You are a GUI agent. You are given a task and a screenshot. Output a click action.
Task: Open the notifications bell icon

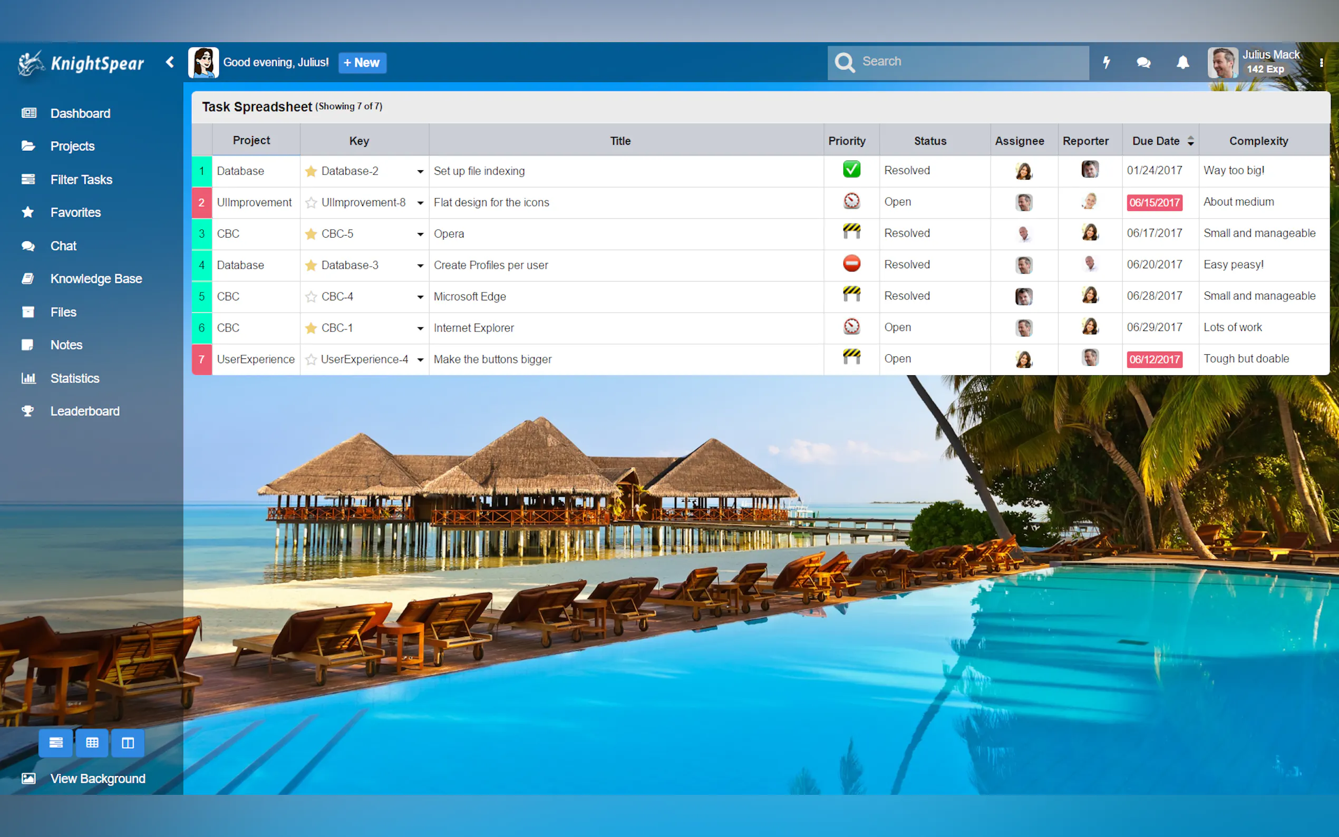1182,63
